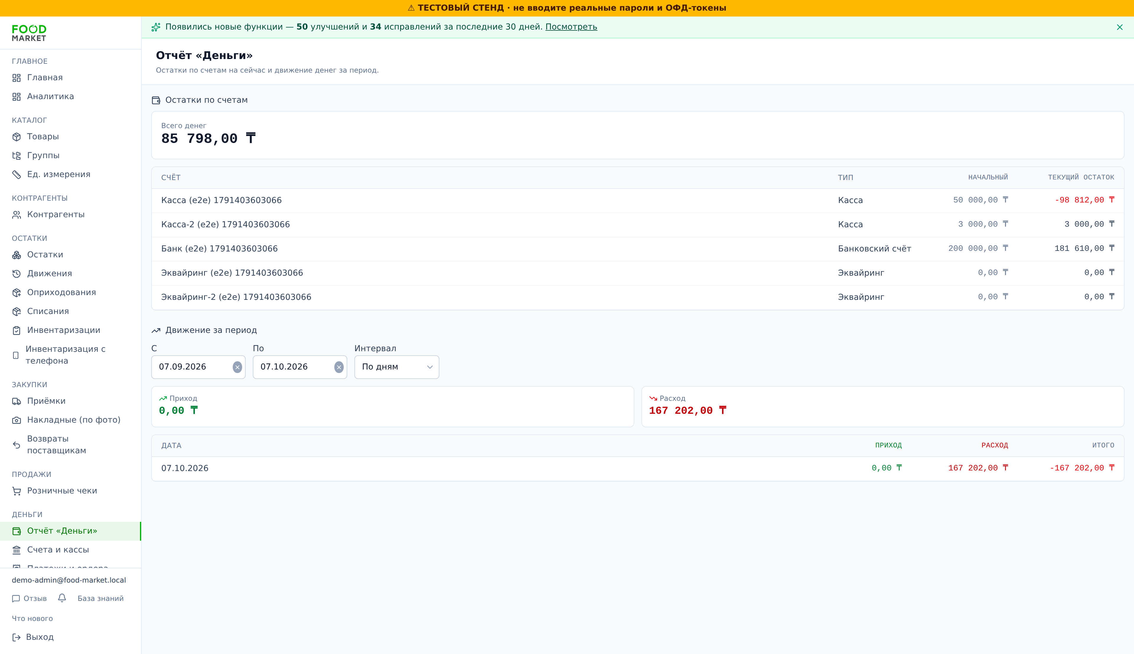Click Что нового in the sidebar
Screen dimensions: 1134x654
pyautogui.click(x=32, y=619)
